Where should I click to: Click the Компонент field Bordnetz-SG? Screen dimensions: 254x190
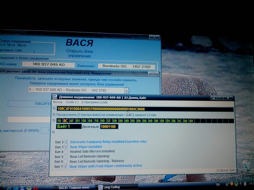(x=126, y=66)
